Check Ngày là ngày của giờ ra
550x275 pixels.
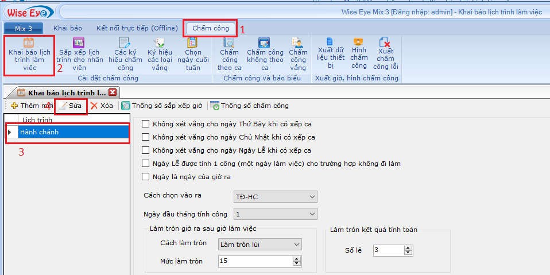click(145, 177)
